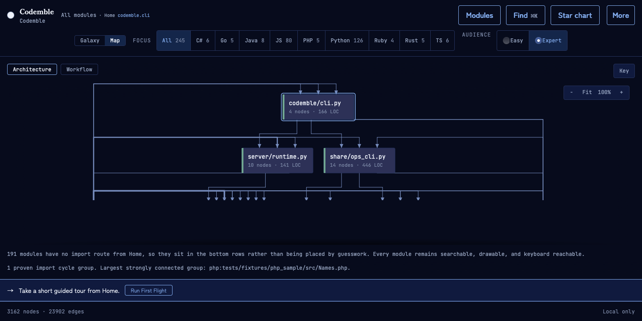Open the Star chart

click(x=575, y=15)
